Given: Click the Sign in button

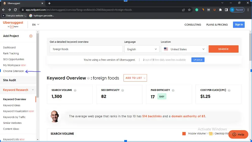Looking at the screenshot, I should 239,25.
